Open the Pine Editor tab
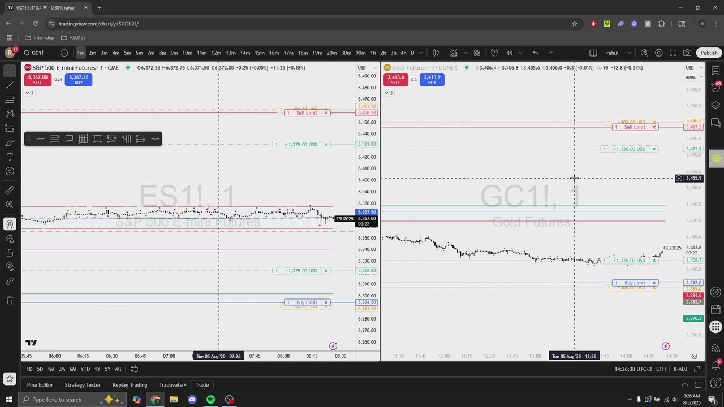This screenshot has height=407, width=724. pos(40,385)
